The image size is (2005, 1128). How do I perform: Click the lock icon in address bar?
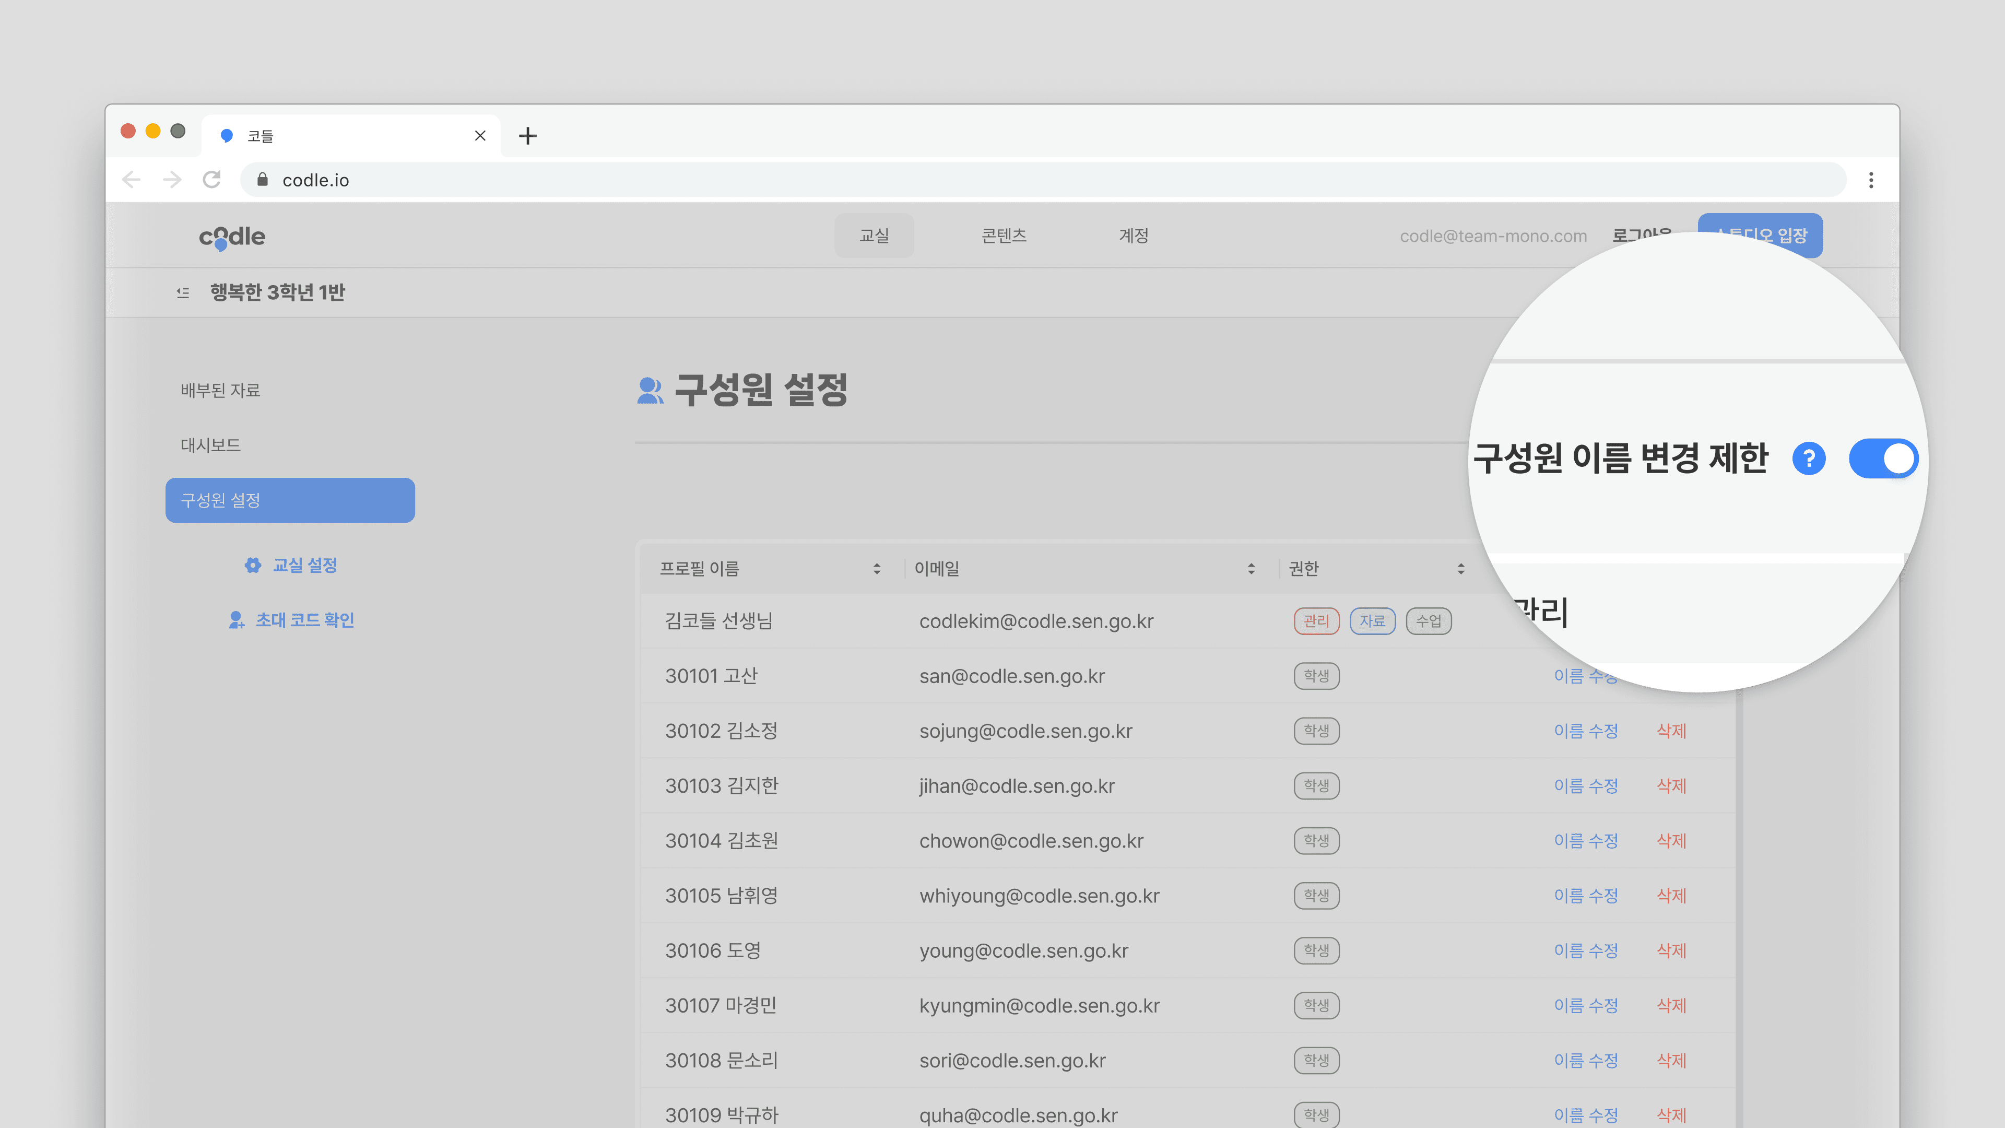click(x=262, y=180)
